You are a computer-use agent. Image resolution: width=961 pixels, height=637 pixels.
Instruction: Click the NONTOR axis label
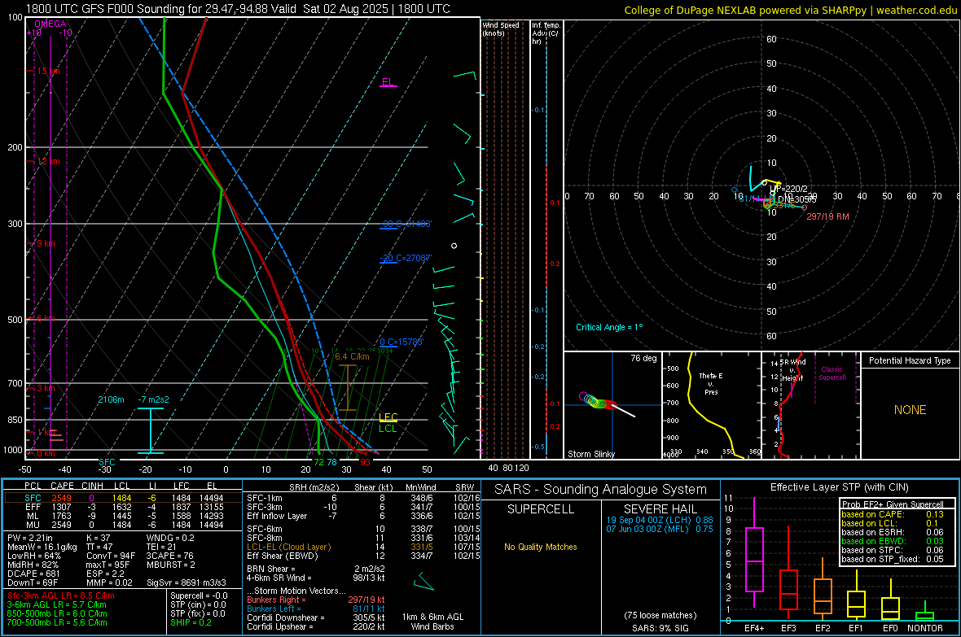click(925, 628)
